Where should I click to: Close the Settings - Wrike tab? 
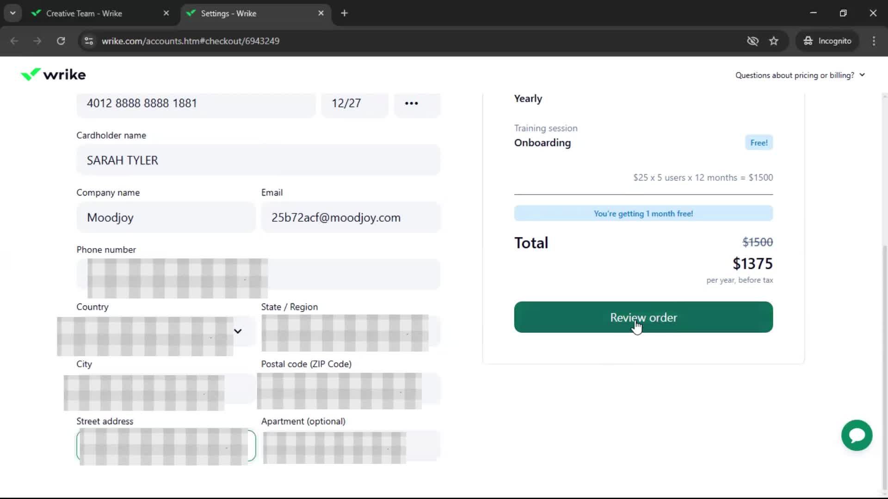tap(321, 13)
